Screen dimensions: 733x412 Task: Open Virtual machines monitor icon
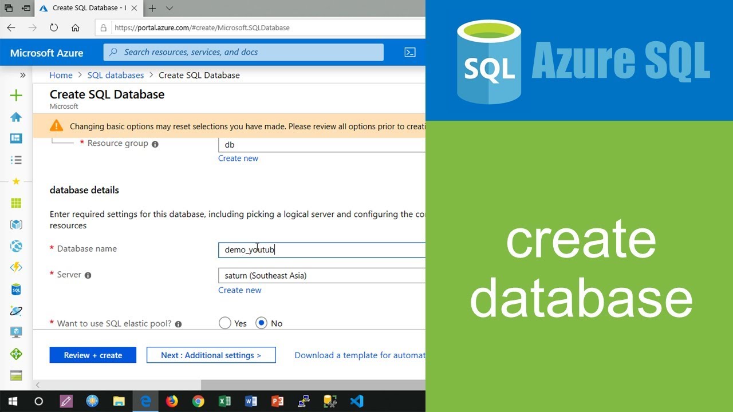[x=16, y=332]
